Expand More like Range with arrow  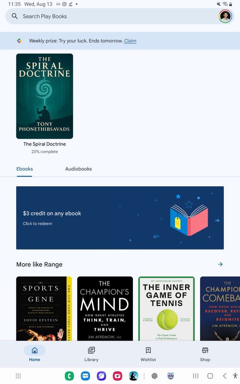coord(220,264)
